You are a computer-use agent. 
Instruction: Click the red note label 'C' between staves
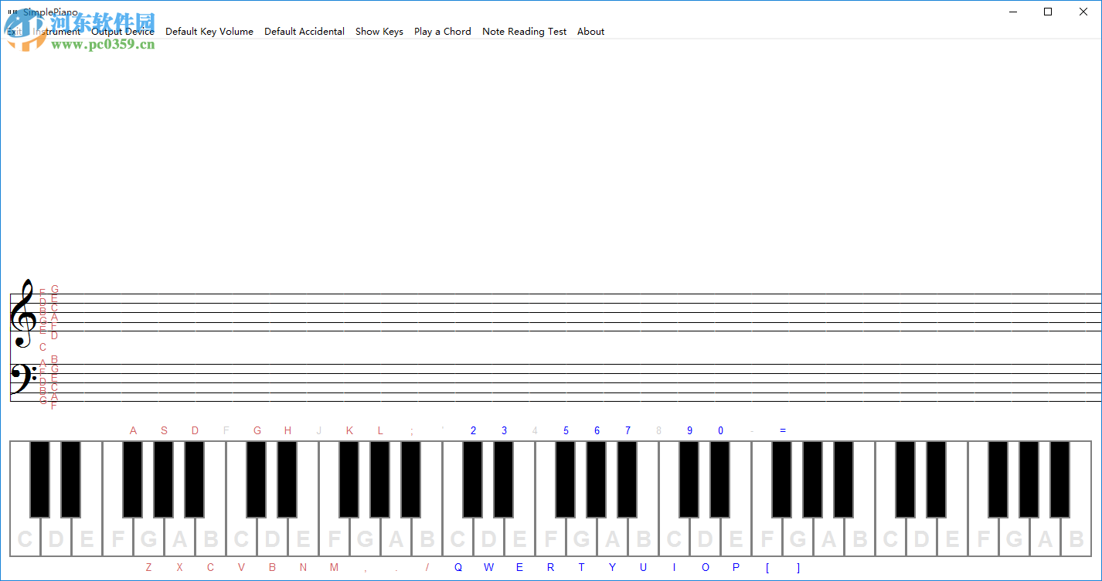coord(43,348)
